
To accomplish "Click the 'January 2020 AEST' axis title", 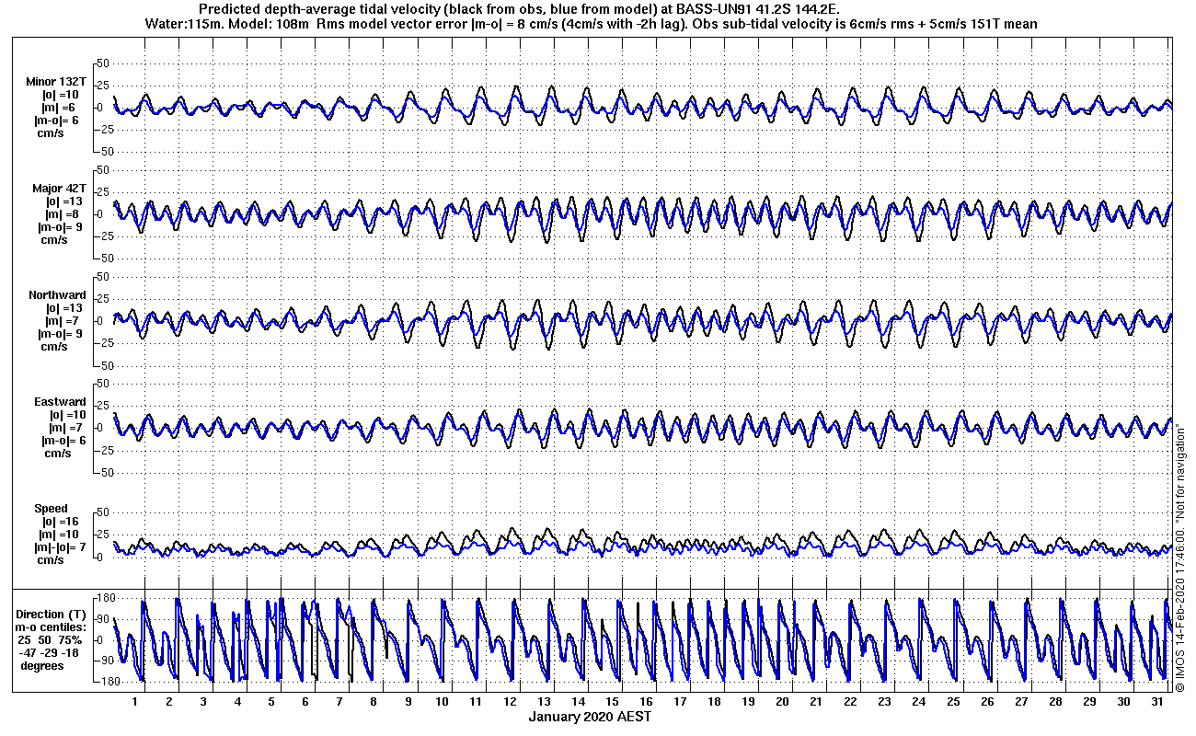I will (x=589, y=716).
